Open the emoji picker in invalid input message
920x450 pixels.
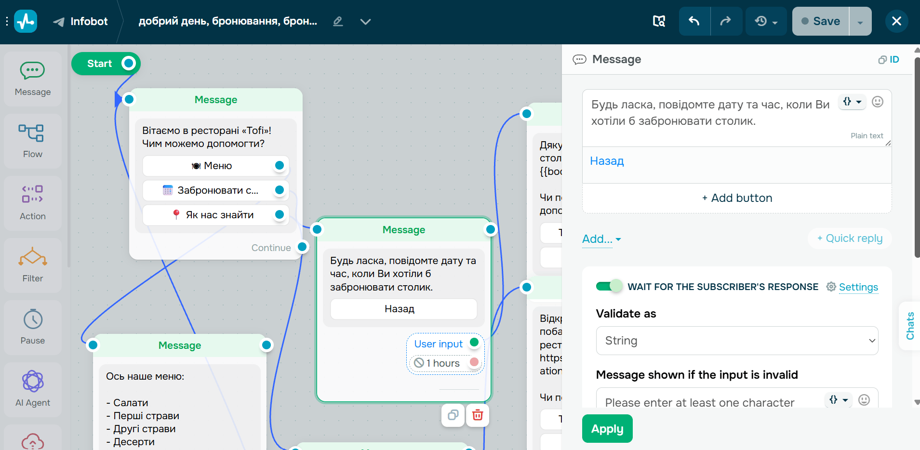point(864,400)
